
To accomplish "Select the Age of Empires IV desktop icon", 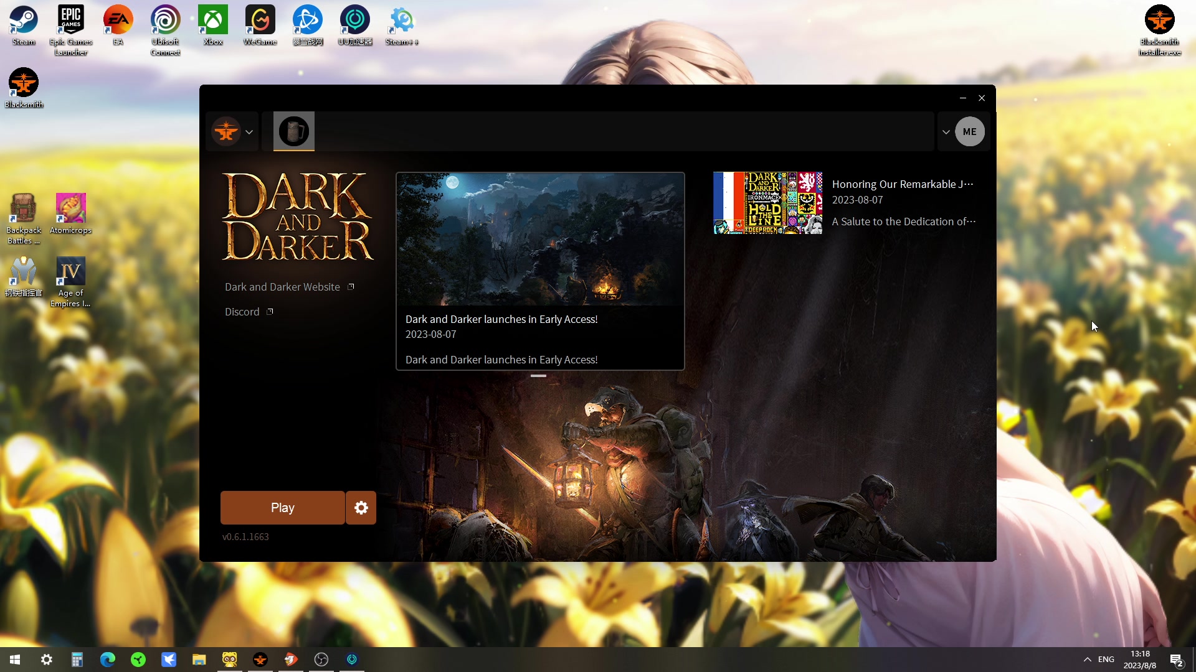I will [x=70, y=282].
